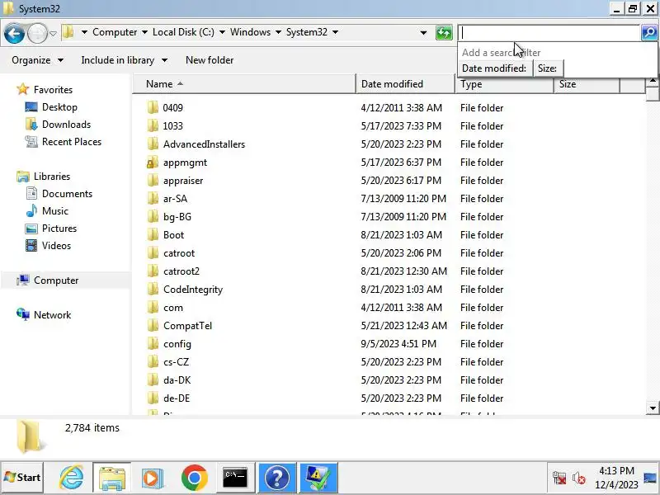Click Computer in the address breadcrumb
This screenshot has height=495, width=660.
pyautogui.click(x=115, y=32)
